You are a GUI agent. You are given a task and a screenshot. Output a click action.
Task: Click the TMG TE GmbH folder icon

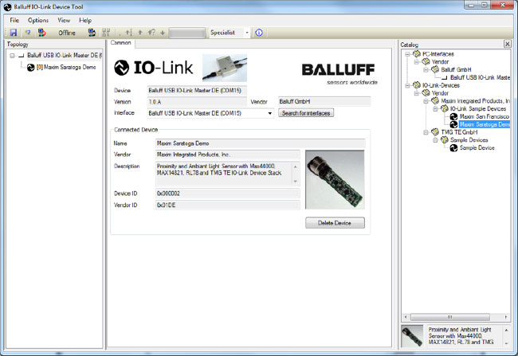435,132
